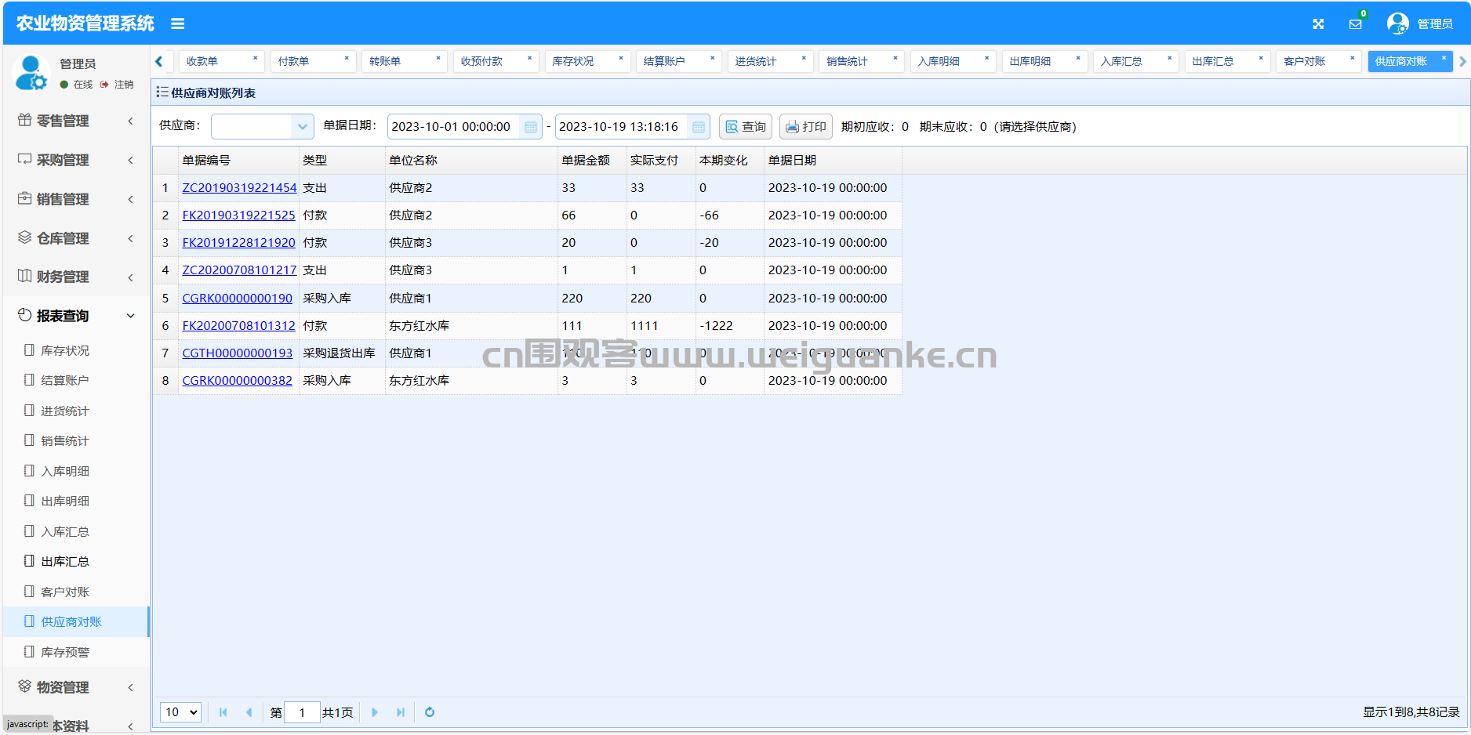The width and height of the screenshot is (1471, 735).
Task: Click the 查询 search button
Action: tap(746, 127)
